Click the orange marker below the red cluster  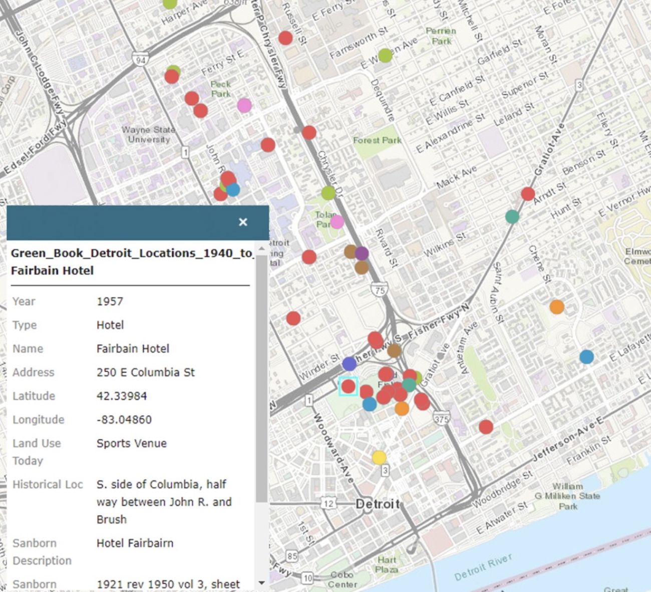(402, 409)
